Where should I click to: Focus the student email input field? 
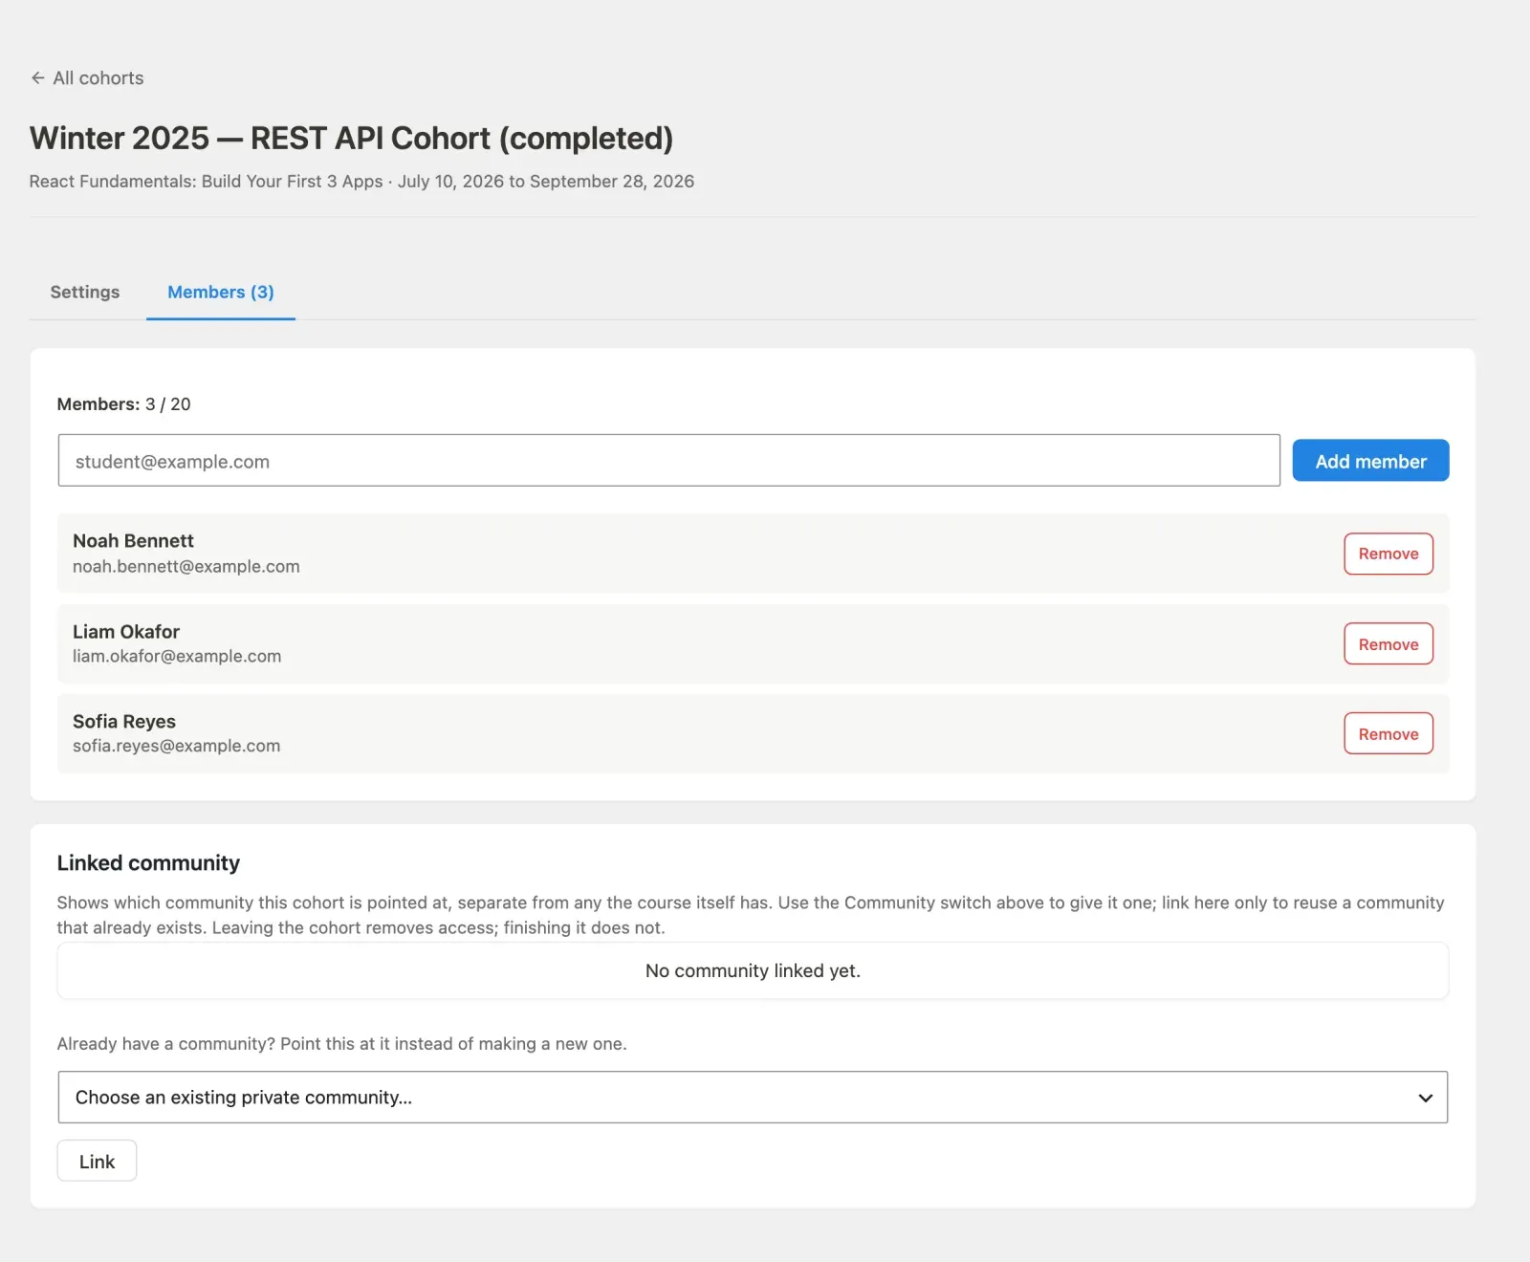tap(668, 461)
